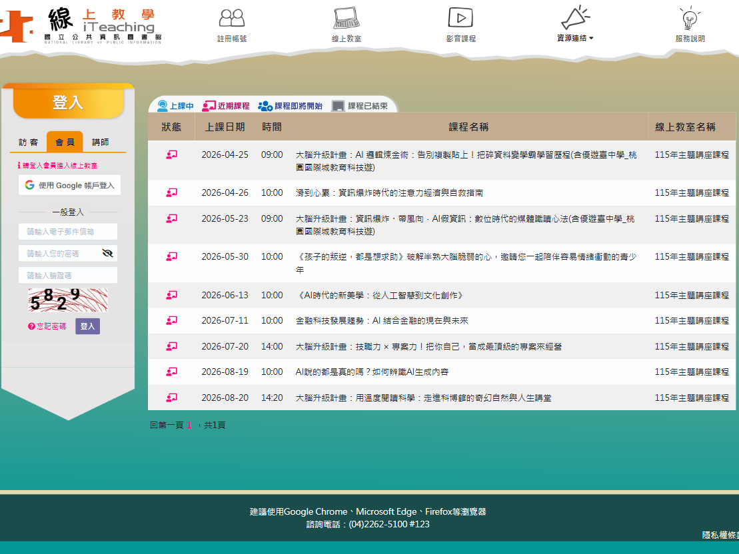This screenshot has width=739, height=554.
Task: Click the 影音課程 play video icon
Action: pyautogui.click(x=460, y=18)
